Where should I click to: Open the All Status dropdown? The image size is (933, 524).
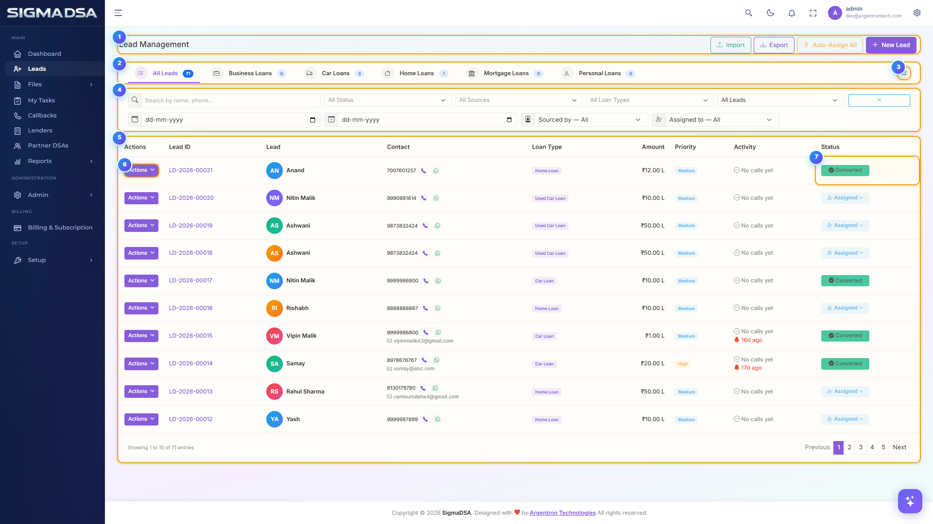[387, 100]
